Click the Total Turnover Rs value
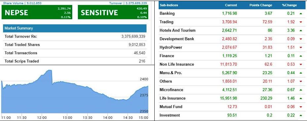 click(x=133, y=36)
